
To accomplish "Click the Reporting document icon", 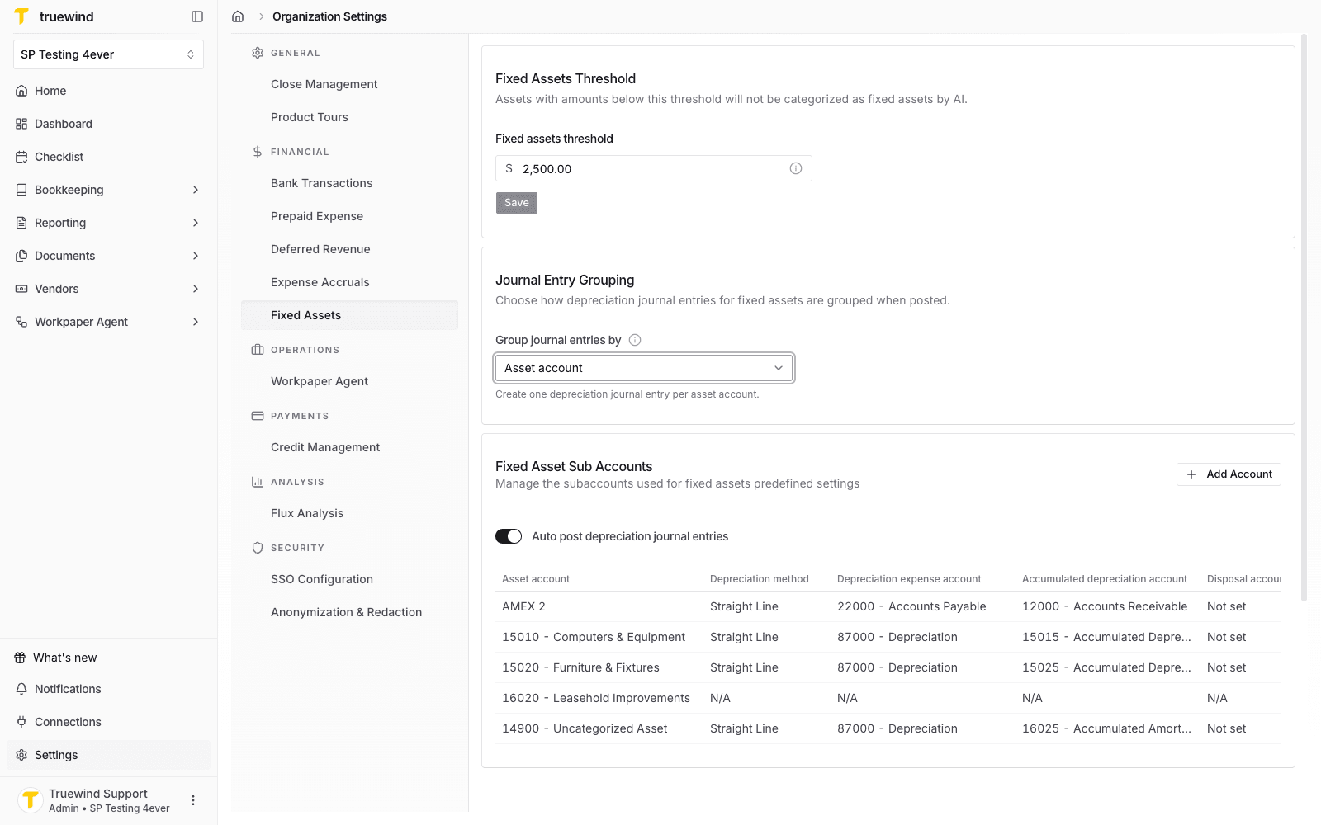I will 21,223.
